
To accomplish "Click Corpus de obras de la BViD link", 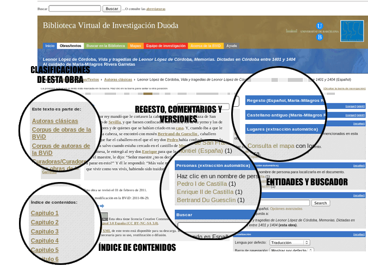I will click(x=61, y=133).
